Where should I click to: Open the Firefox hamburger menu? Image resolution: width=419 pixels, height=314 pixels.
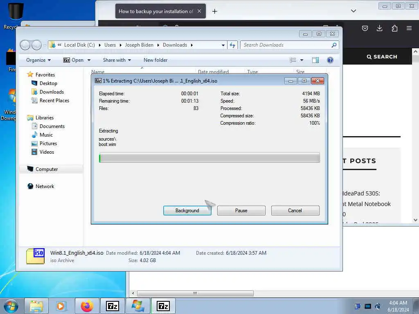coord(409,28)
